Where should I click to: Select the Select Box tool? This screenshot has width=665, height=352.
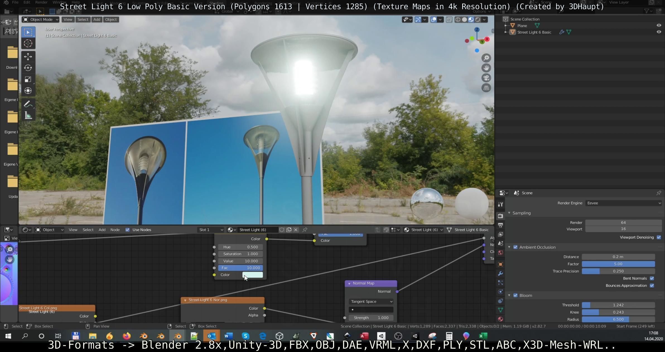tap(28, 32)
